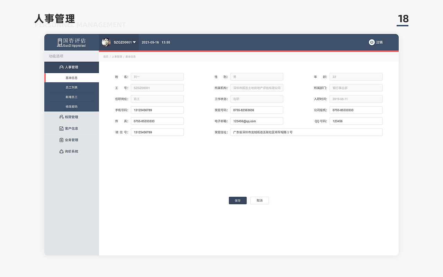Click the 任职岗位 field showing 员工
Image resolution: width=443 pixels, height=277 pixels.
coord(157,99)
